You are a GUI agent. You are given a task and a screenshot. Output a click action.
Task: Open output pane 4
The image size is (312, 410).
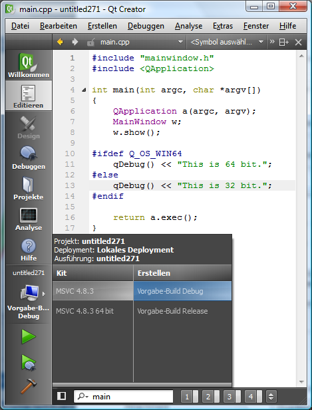[x=253, y=397]
